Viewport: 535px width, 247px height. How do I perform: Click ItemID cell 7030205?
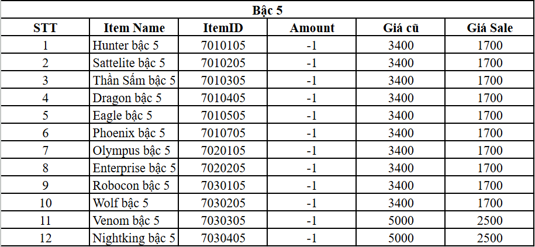tap(223, 203)
